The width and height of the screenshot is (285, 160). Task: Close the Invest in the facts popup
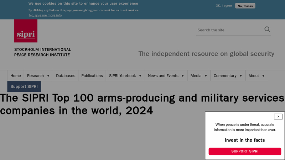pyautogui.click(x=278, y=117)
